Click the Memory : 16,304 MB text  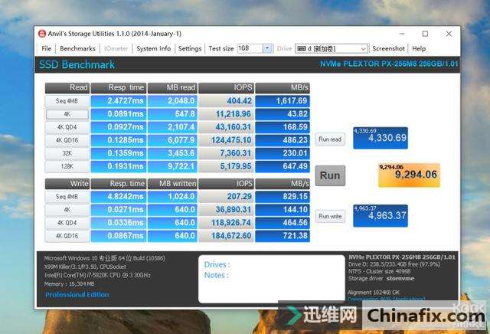tap(69, 284)
